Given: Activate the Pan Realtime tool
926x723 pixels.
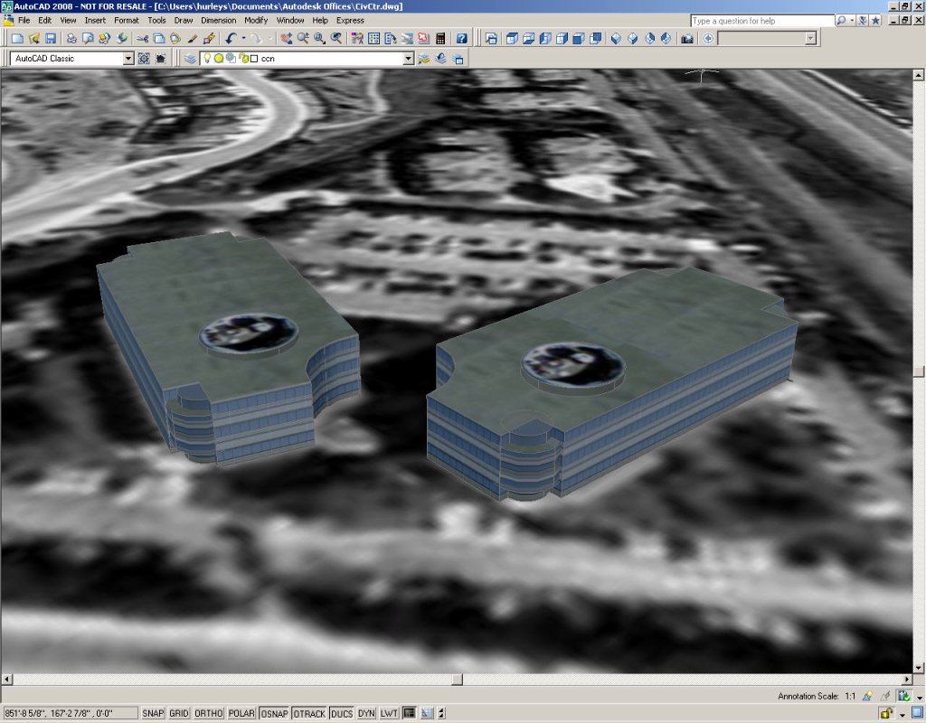Looking at the screenshot, I should 287,39.
